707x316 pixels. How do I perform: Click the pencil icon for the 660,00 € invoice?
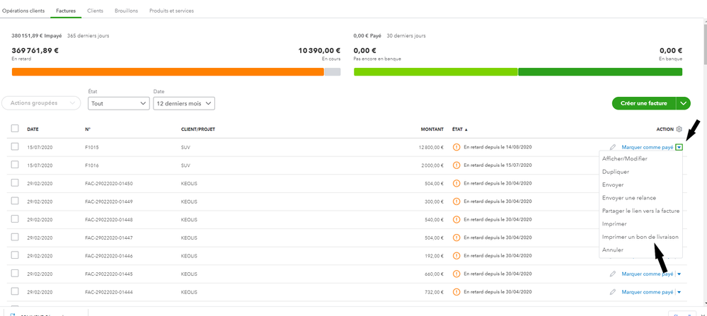coord(613,274)
